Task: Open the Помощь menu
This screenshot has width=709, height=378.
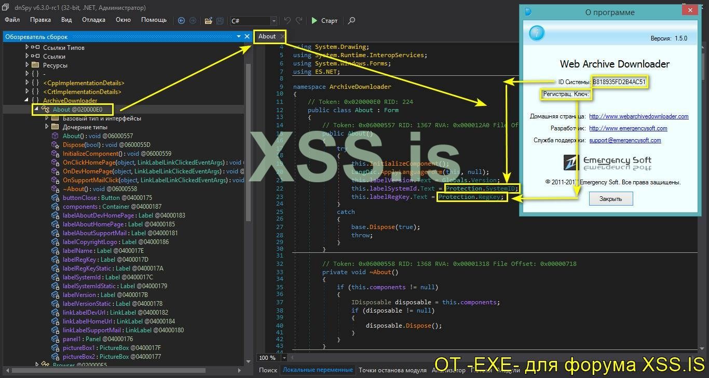Action: click(x=154, y=20)
